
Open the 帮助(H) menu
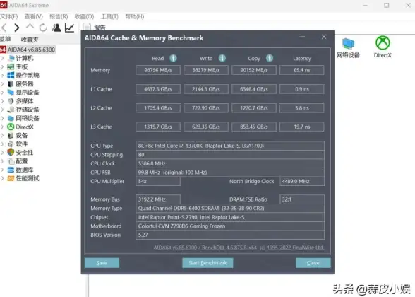(134, 16)
